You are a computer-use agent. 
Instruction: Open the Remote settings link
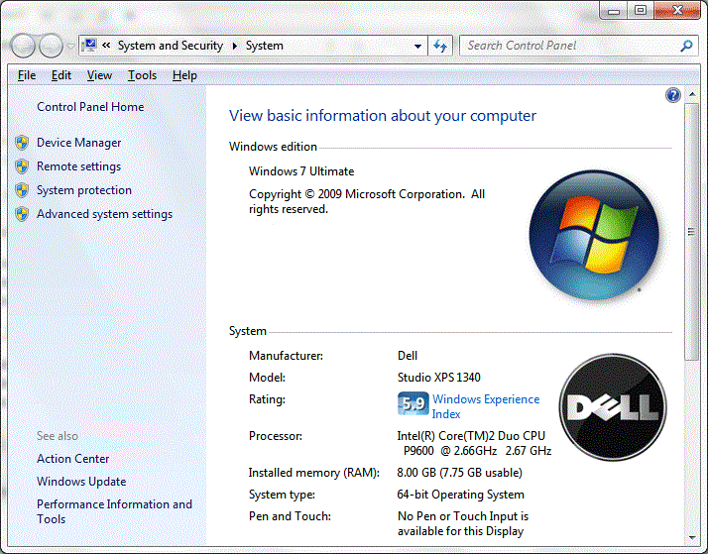pos(79,166)
